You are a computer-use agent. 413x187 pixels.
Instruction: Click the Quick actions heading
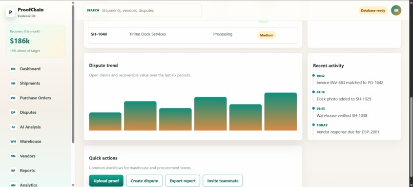pyautogui.click(x=104, y=158)
